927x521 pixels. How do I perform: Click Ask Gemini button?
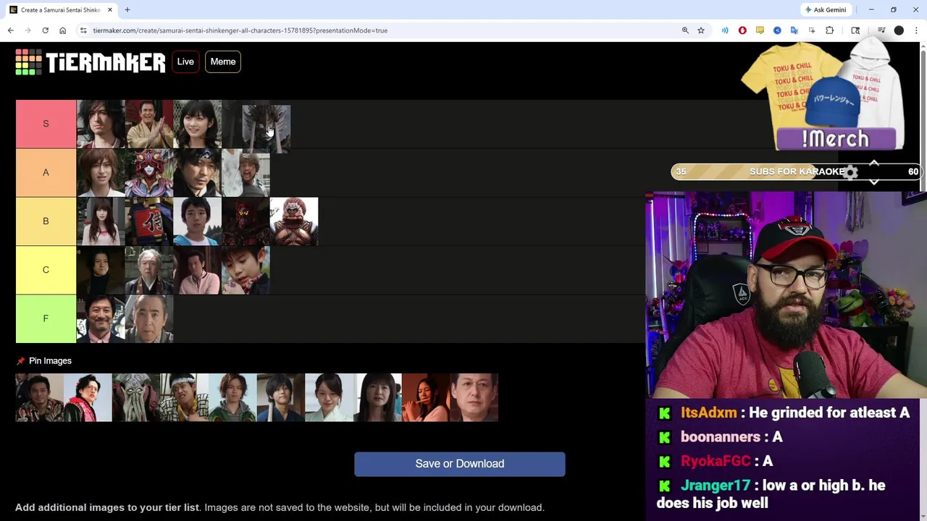point(825,9)
